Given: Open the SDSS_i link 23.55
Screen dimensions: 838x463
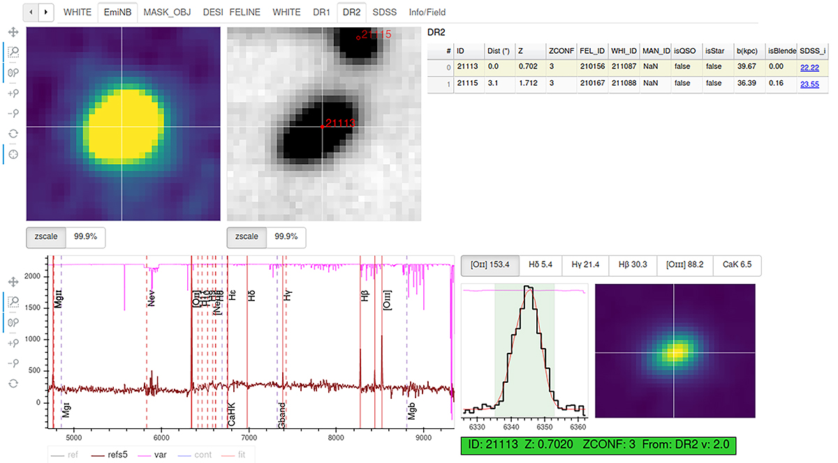Looking at the screenshot, I should coord(809,83).
